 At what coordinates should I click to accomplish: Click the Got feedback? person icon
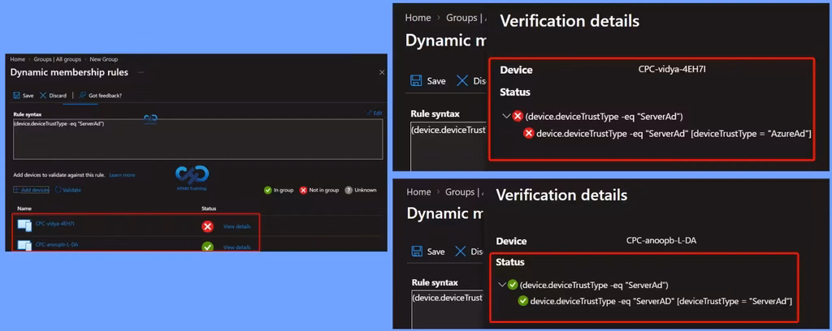point(82,96)
